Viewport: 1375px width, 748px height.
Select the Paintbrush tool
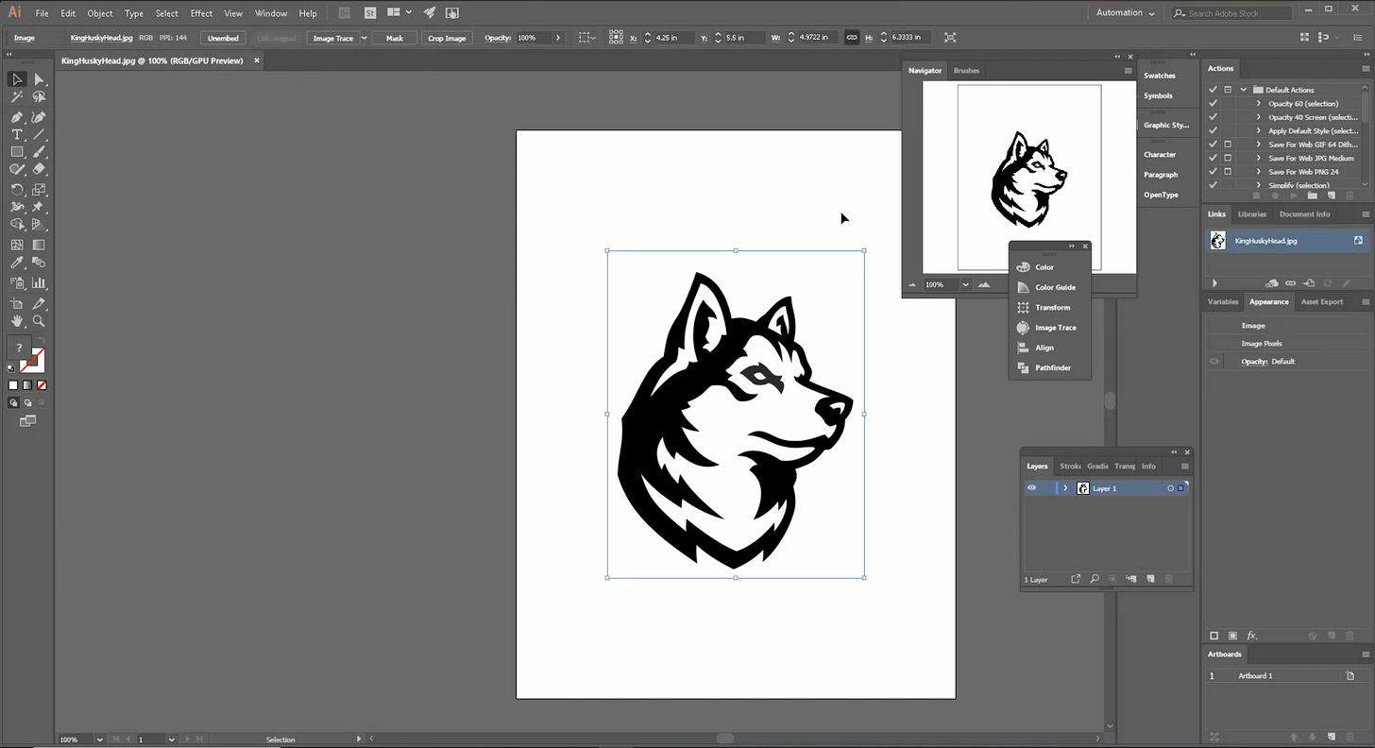[39, 152]
